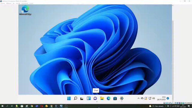Click the microphone icon in host tray
192x108 pixels.
coord(168,106)
